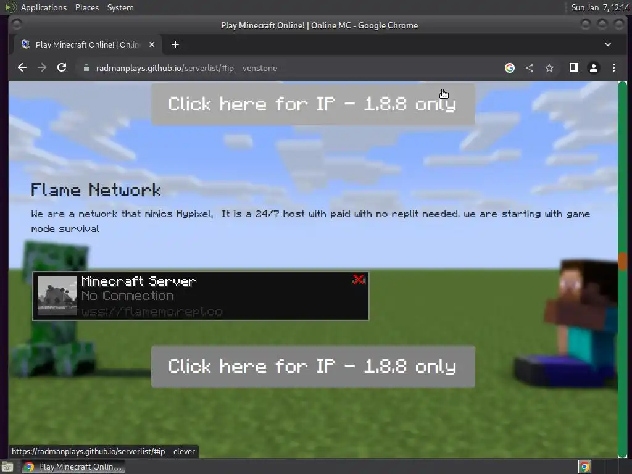Expand the tab search dropdown
The height and width of the screenshot is (474, 632).
(608, 44)
